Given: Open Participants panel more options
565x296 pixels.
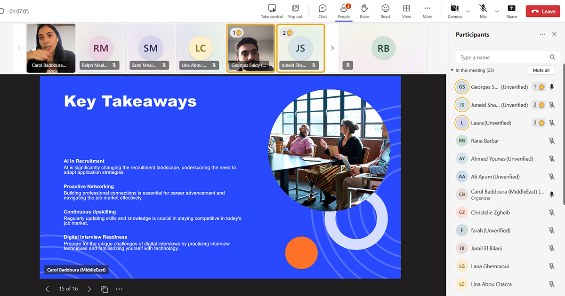Looking at the screenshot, I should [x=542, y=34].
